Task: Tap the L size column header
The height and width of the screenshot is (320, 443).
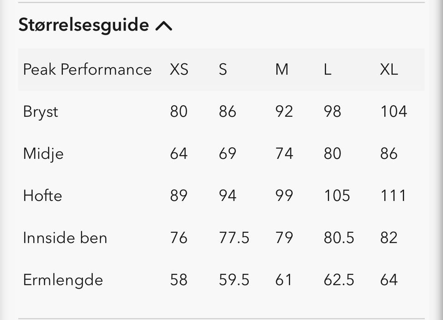Action: (x=328, y=69)
